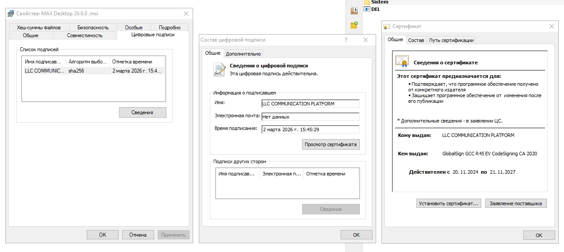Click the Заявление поставщика button
Image resolution: width=564 pixels, height=252 pixels.
[x=516, y=203]
